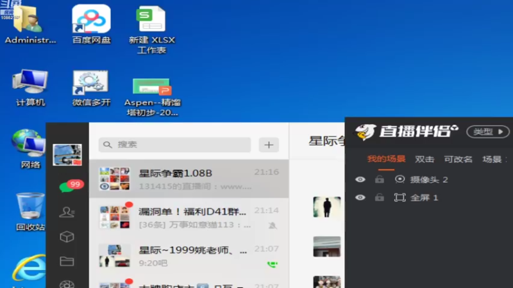Open the 星际~1999姚老师 chat
513x288 pixels.
[189, 255]
